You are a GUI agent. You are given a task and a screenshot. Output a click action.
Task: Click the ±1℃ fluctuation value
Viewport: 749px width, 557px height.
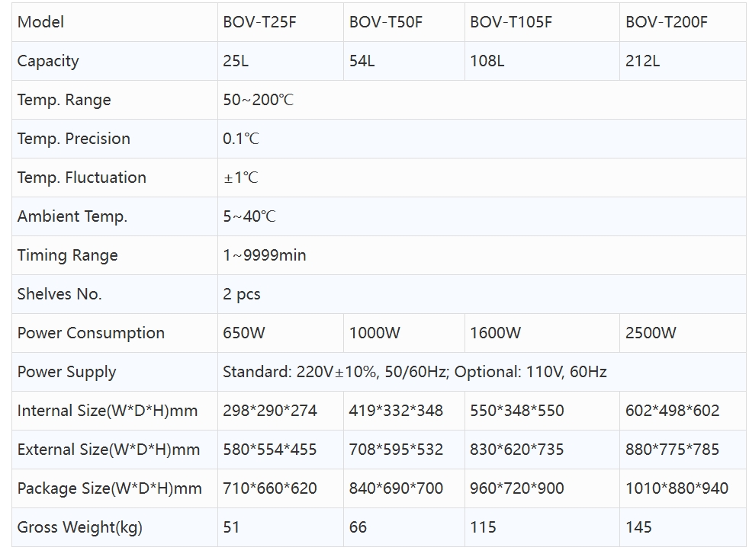[x=241, y=178]
